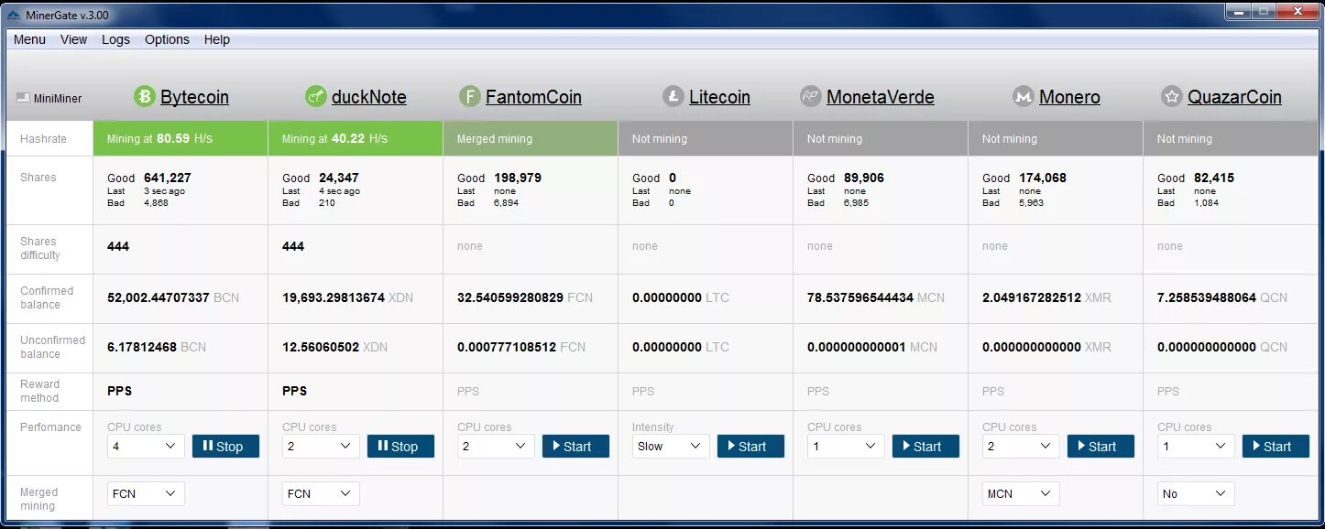This screenshot has width=1325, height=529.
Task: Open the Bytecoin coin link
Action: [x=194, y=97]
